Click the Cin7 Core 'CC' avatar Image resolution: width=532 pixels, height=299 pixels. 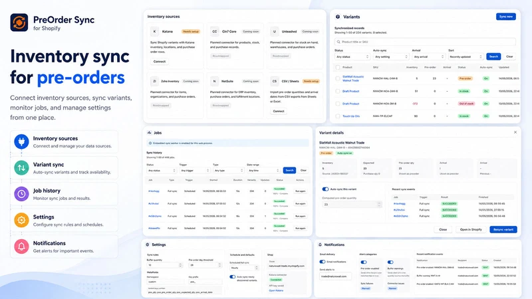tap(214, 31)
